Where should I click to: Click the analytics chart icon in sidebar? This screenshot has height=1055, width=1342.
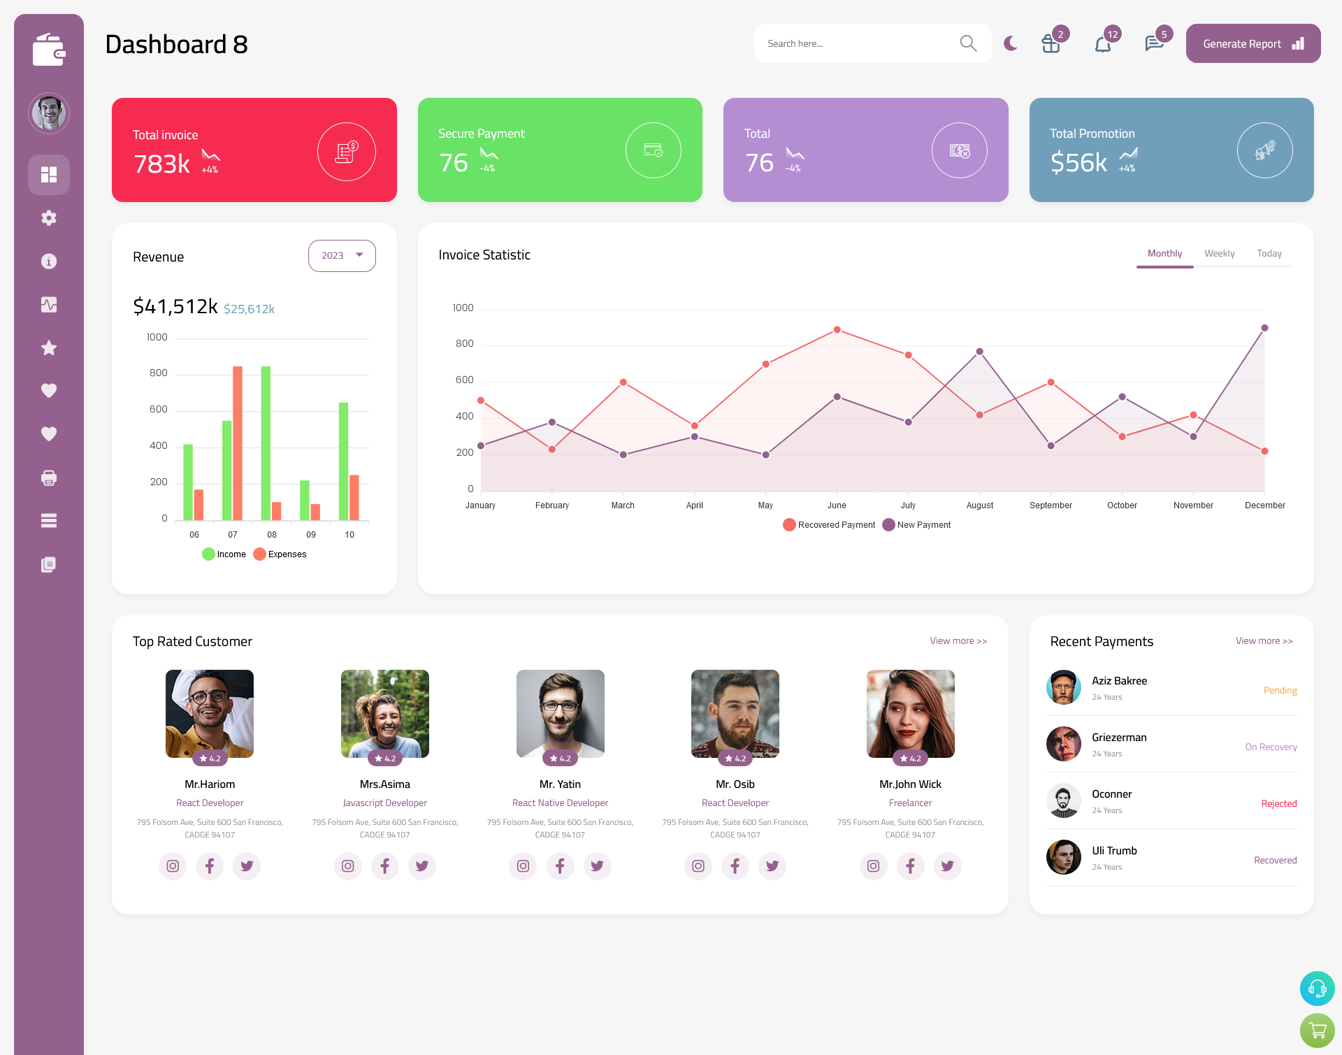pyautogui.click(x=49, y=304)
